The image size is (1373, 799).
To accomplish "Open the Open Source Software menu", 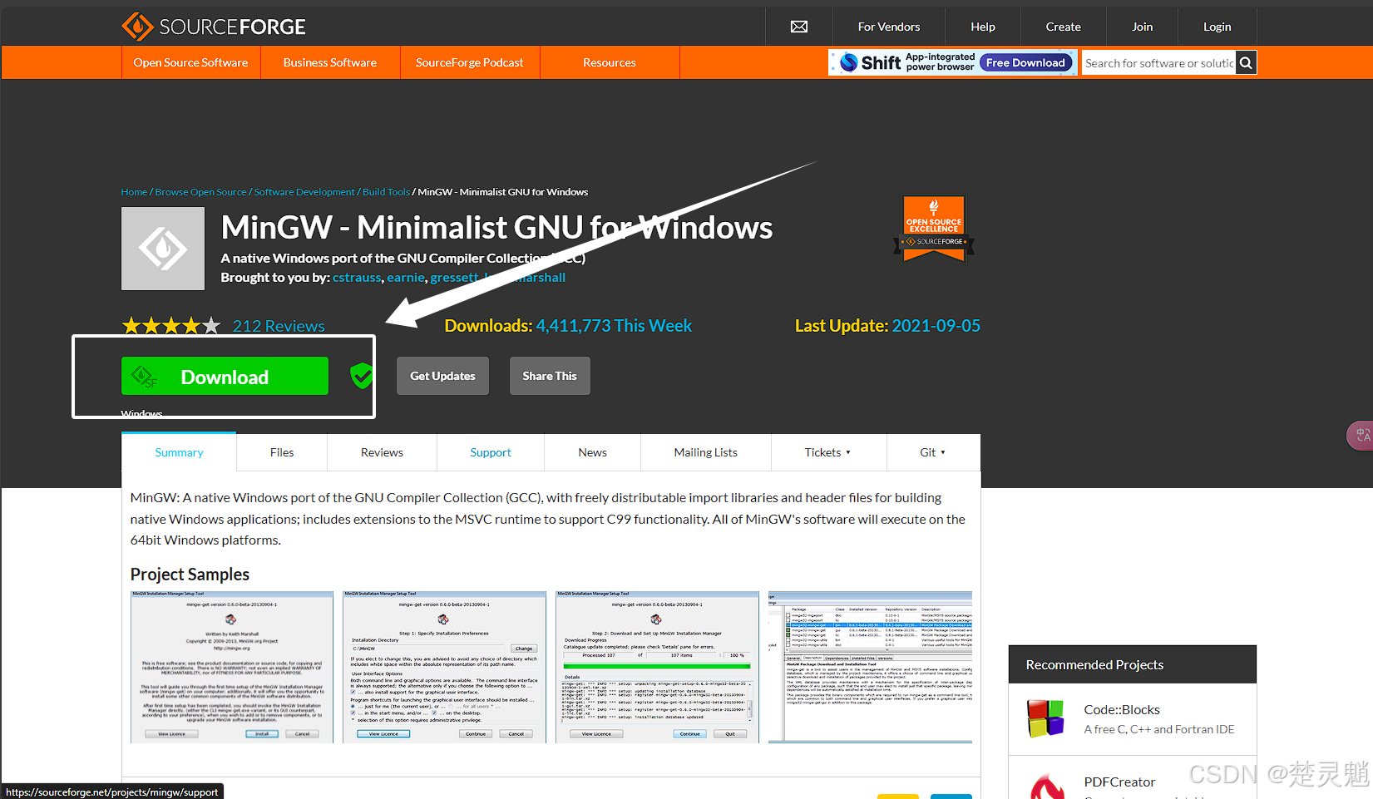I will click(x=190, y=62).
